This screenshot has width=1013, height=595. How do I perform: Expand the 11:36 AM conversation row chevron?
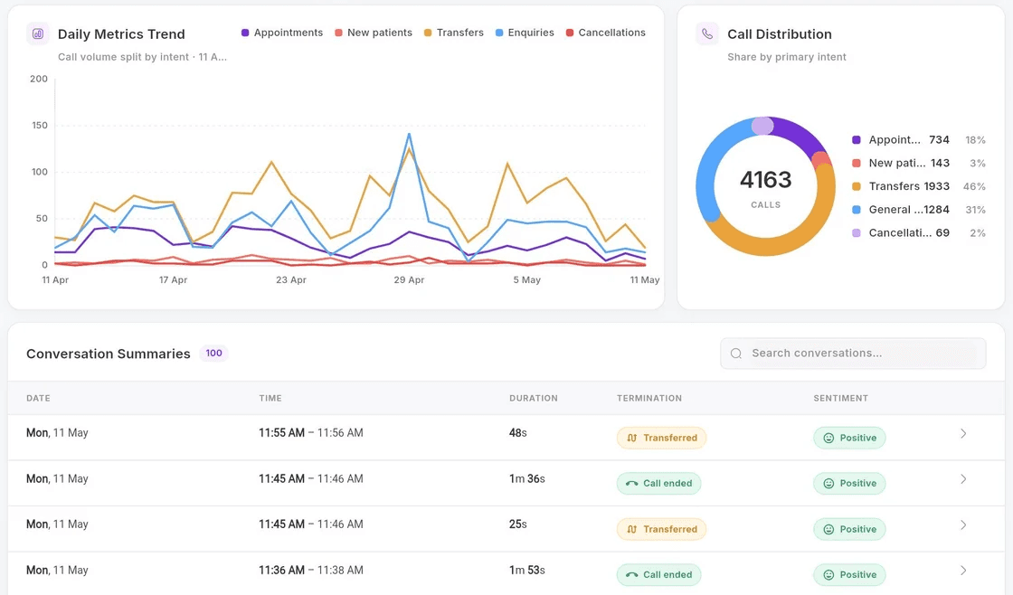click(x=963, y=571)
